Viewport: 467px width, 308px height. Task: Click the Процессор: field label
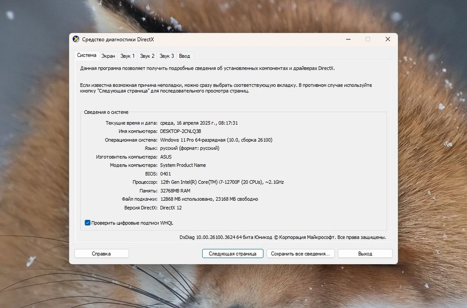tap(145, 182)
